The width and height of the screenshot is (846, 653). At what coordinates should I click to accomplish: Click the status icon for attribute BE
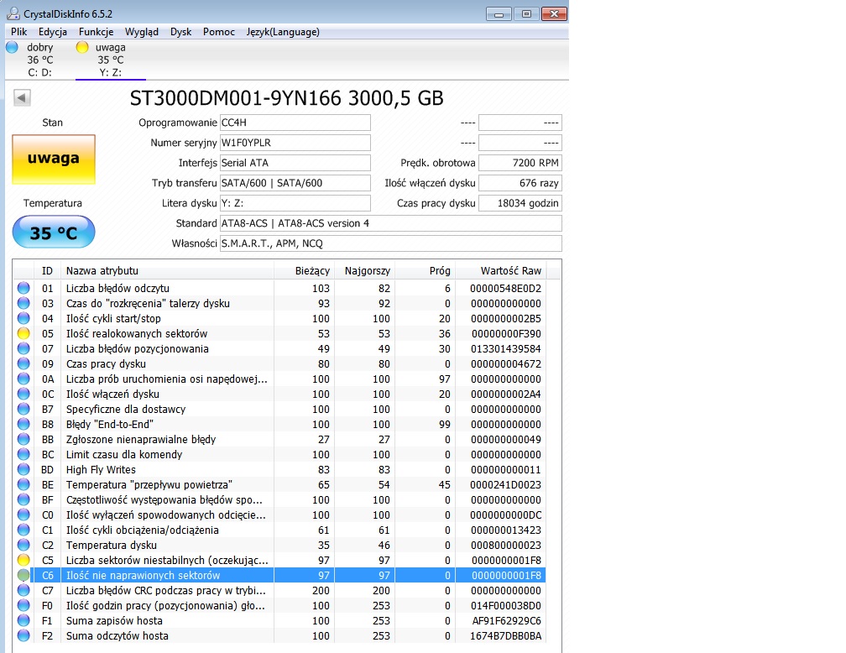click(x=23, y=484)
